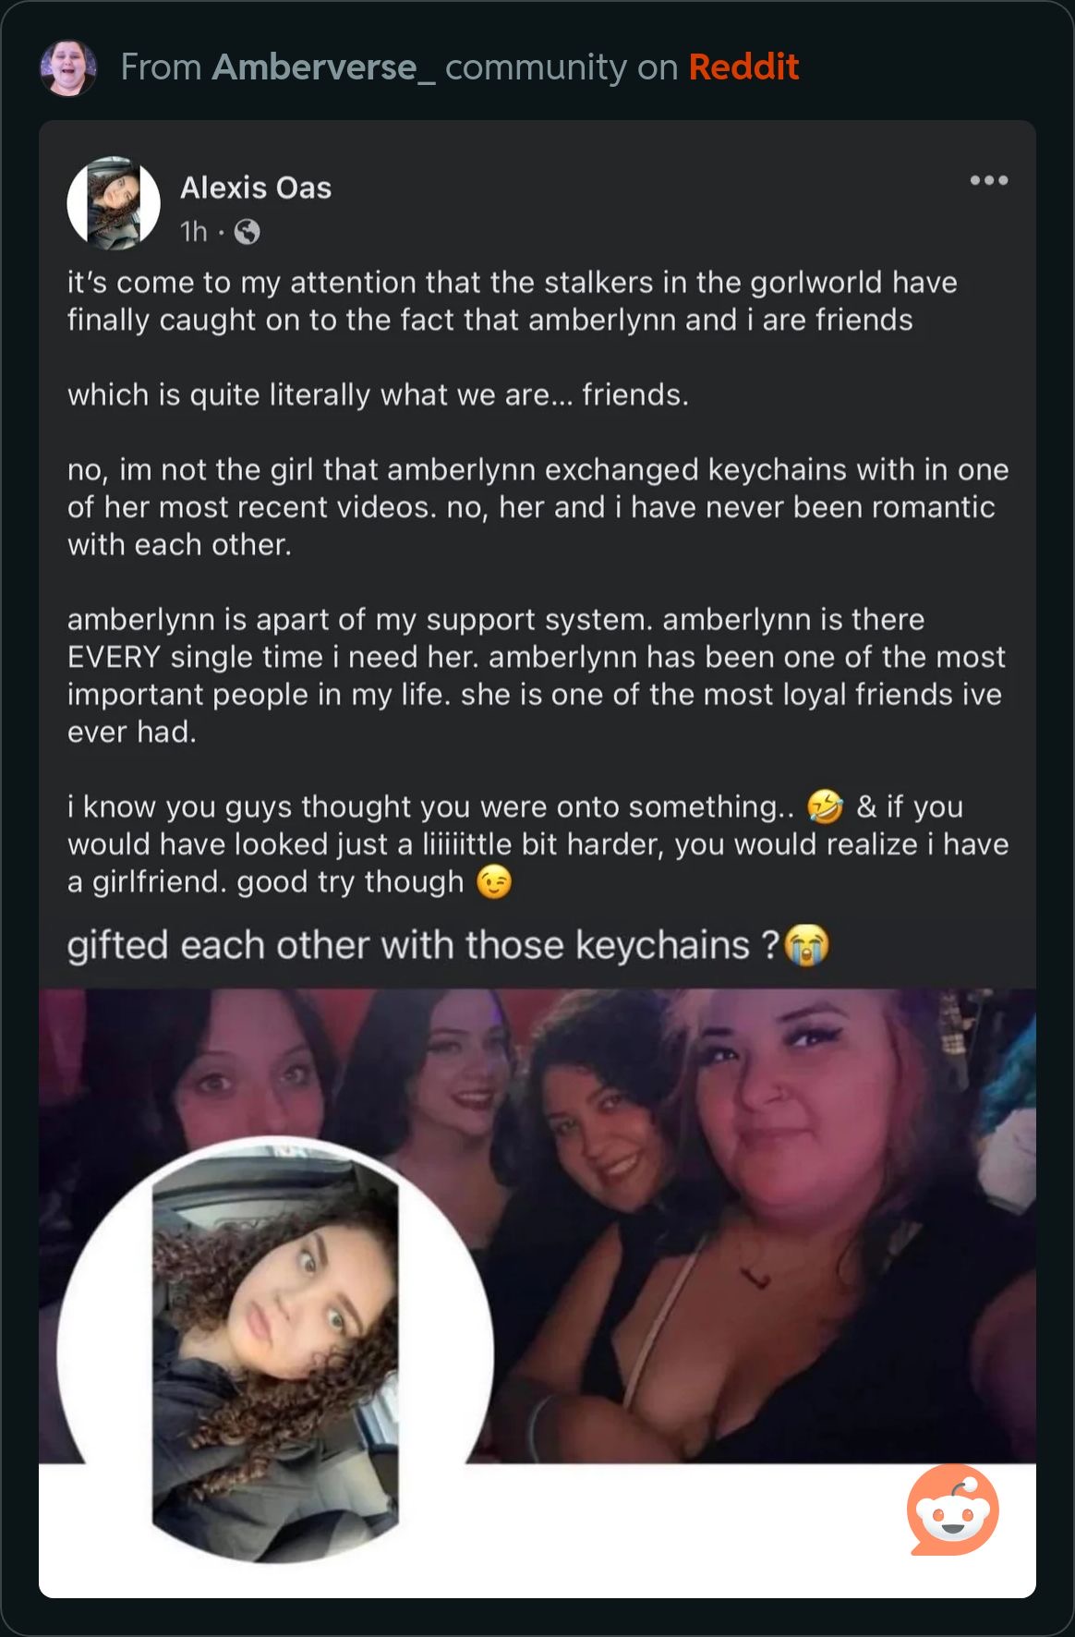
Task: Click the 'which is quite literally' line
Action: click(378, 394)
